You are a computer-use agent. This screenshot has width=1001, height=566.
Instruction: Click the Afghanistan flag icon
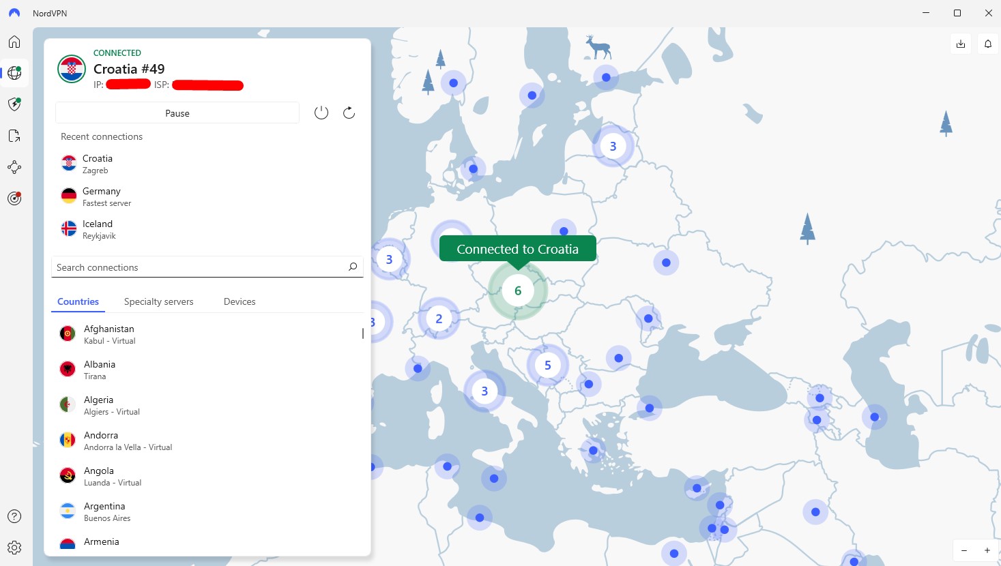click(x=68, y=334)
